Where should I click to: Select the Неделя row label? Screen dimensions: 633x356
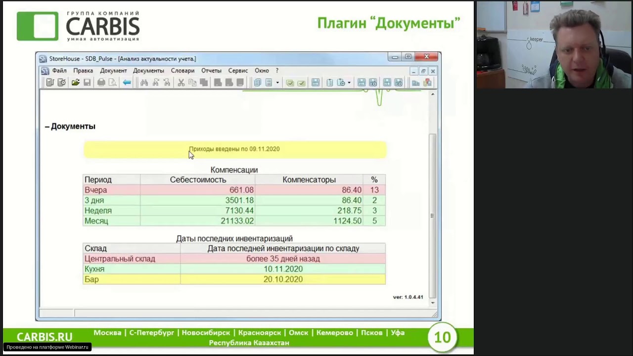pos(98,211)
